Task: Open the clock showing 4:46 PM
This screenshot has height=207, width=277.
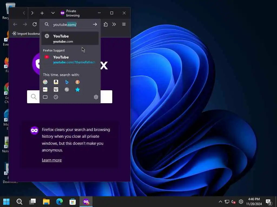Action: pyautogui.click(x=254, y=202)
